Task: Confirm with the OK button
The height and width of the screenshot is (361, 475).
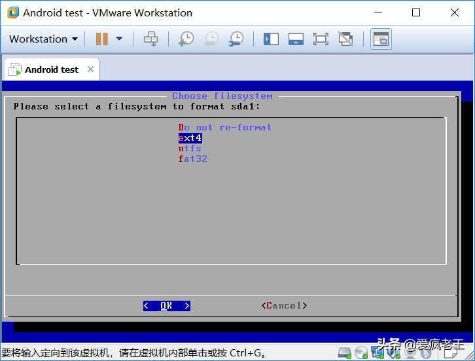Action: click(167, 306)
